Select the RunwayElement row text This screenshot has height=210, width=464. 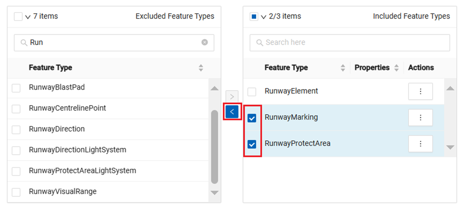click(291, 91)
